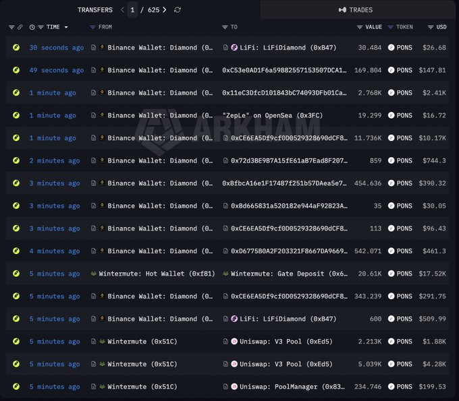Click the USD amount $744.3
459x401 pixels.
434,161
